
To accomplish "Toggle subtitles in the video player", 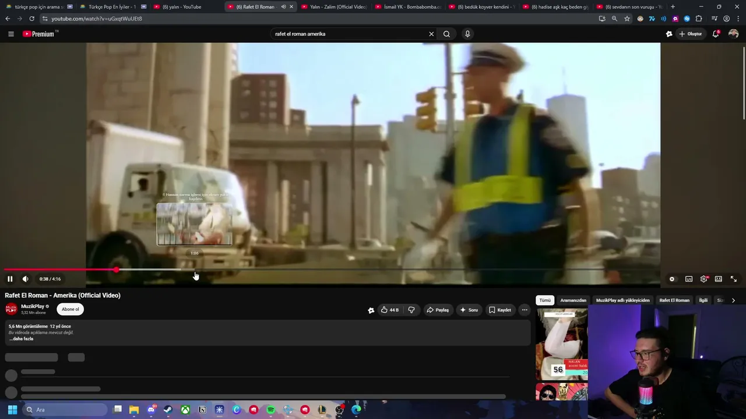I will click(x=689, y=279).
